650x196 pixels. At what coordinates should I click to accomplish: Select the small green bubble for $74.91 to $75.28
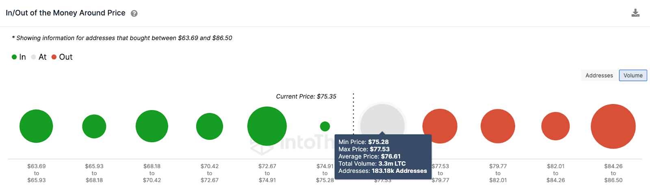click(325, 126)
